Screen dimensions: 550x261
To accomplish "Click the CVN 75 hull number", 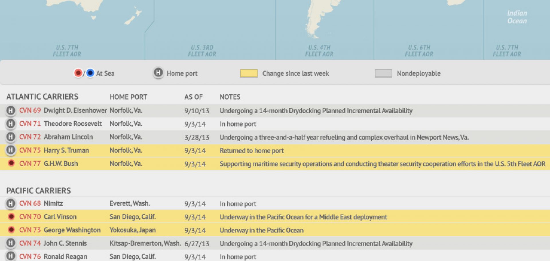I will click(30, 150).
